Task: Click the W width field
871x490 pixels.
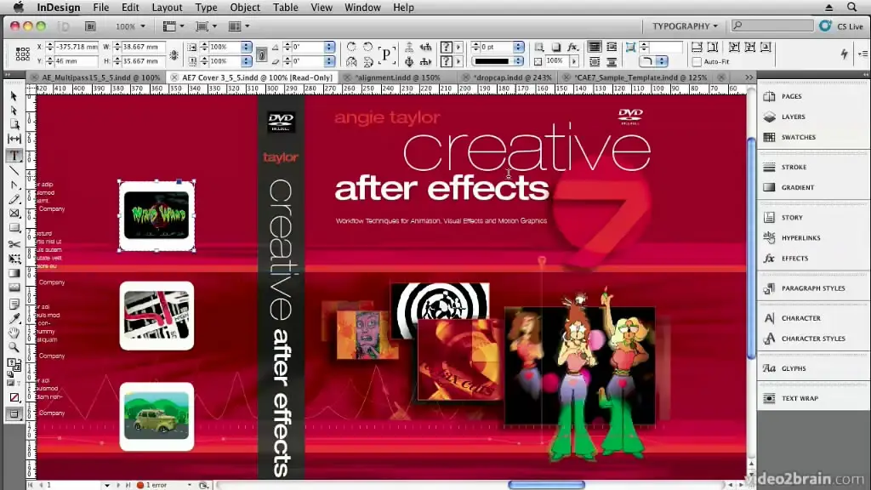Action: click(x=145, y=48)
